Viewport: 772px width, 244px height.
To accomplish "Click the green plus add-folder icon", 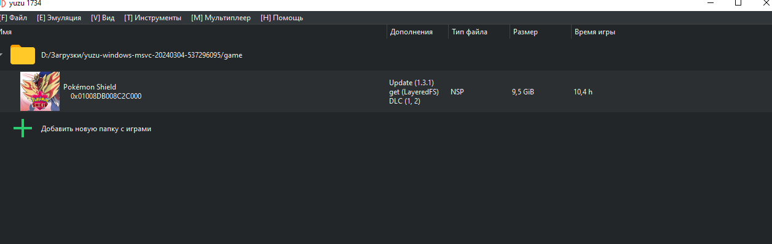I will (x=23, y=128).
